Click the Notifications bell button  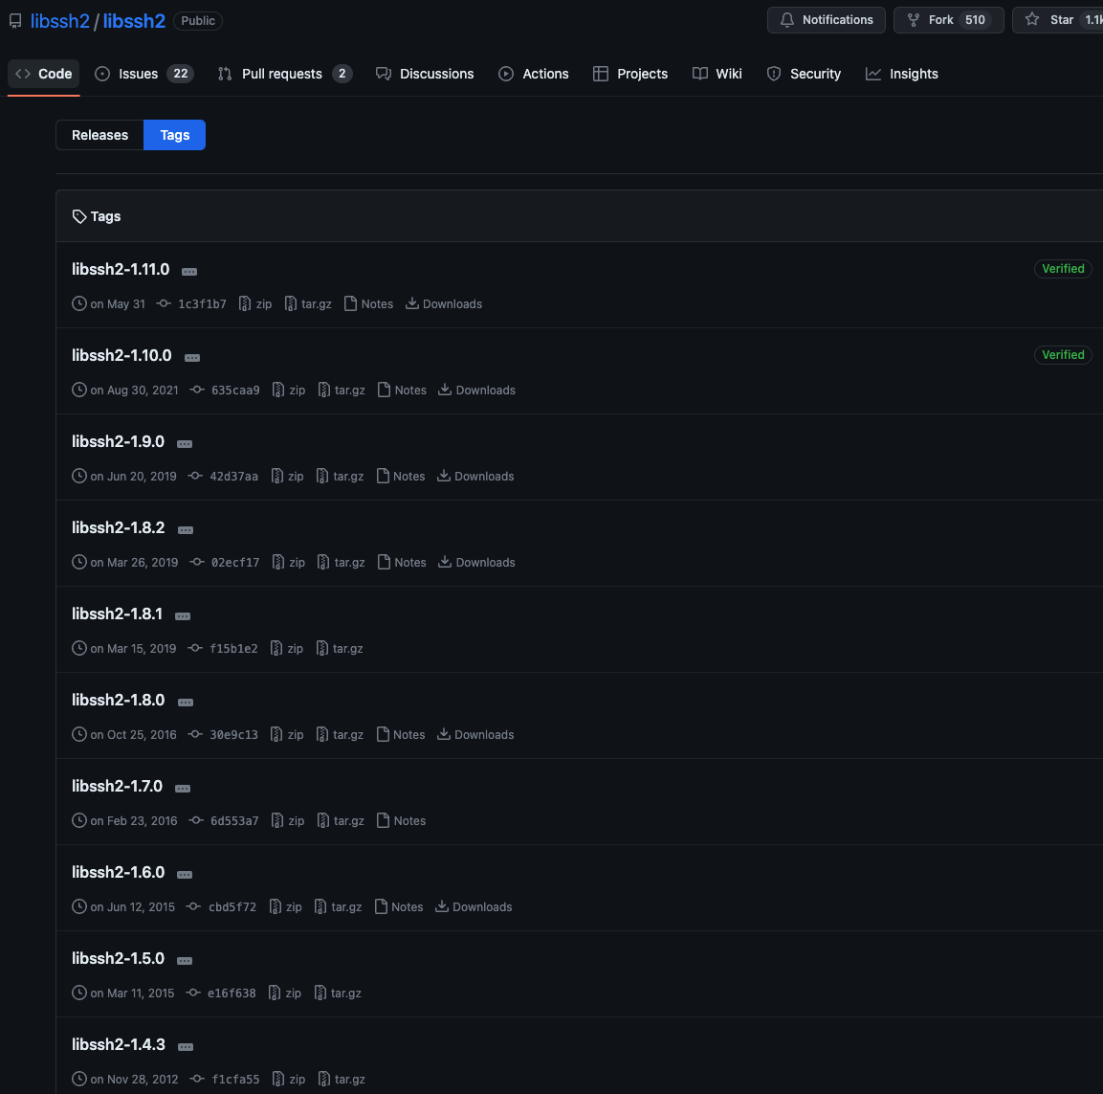[827, 20]
